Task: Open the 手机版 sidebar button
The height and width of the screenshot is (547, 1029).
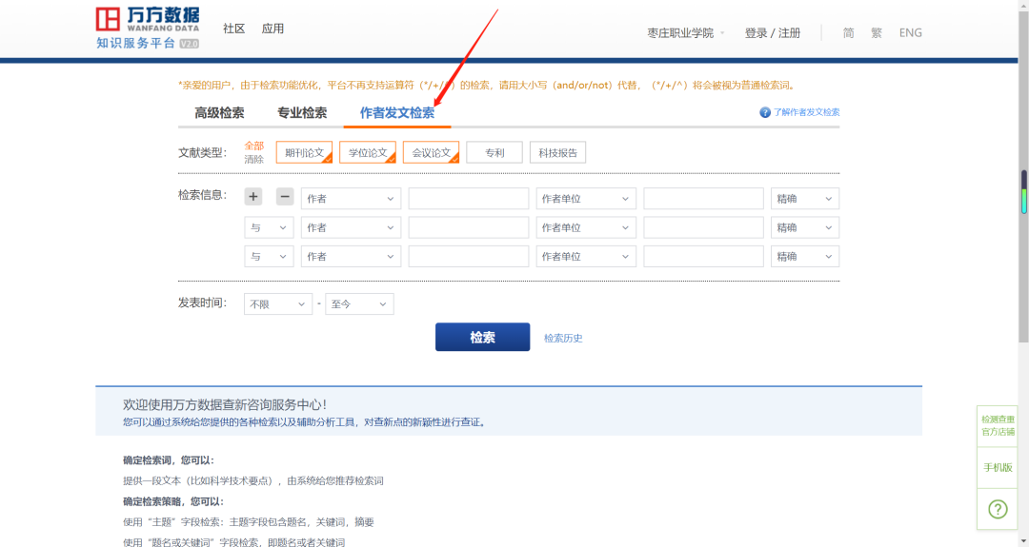Action: [x=998, y=468]
